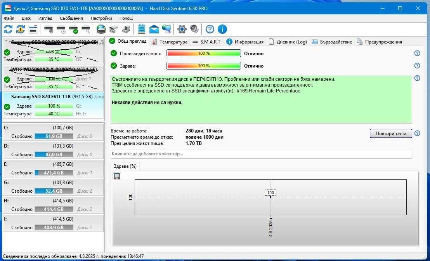Image resolution: width=430 pixels, height=261 pixels.
Task: Click the blue envelope e-mail icon
Action: tap(154, 29)
